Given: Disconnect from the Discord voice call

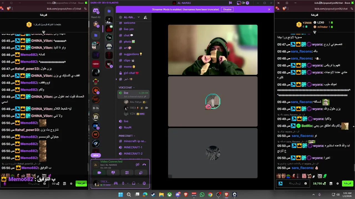Looking at the screenshot, I should pyautogui.click(x=144, y=164).
